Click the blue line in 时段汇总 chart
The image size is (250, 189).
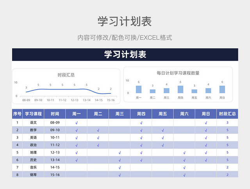tap(69, 89)
